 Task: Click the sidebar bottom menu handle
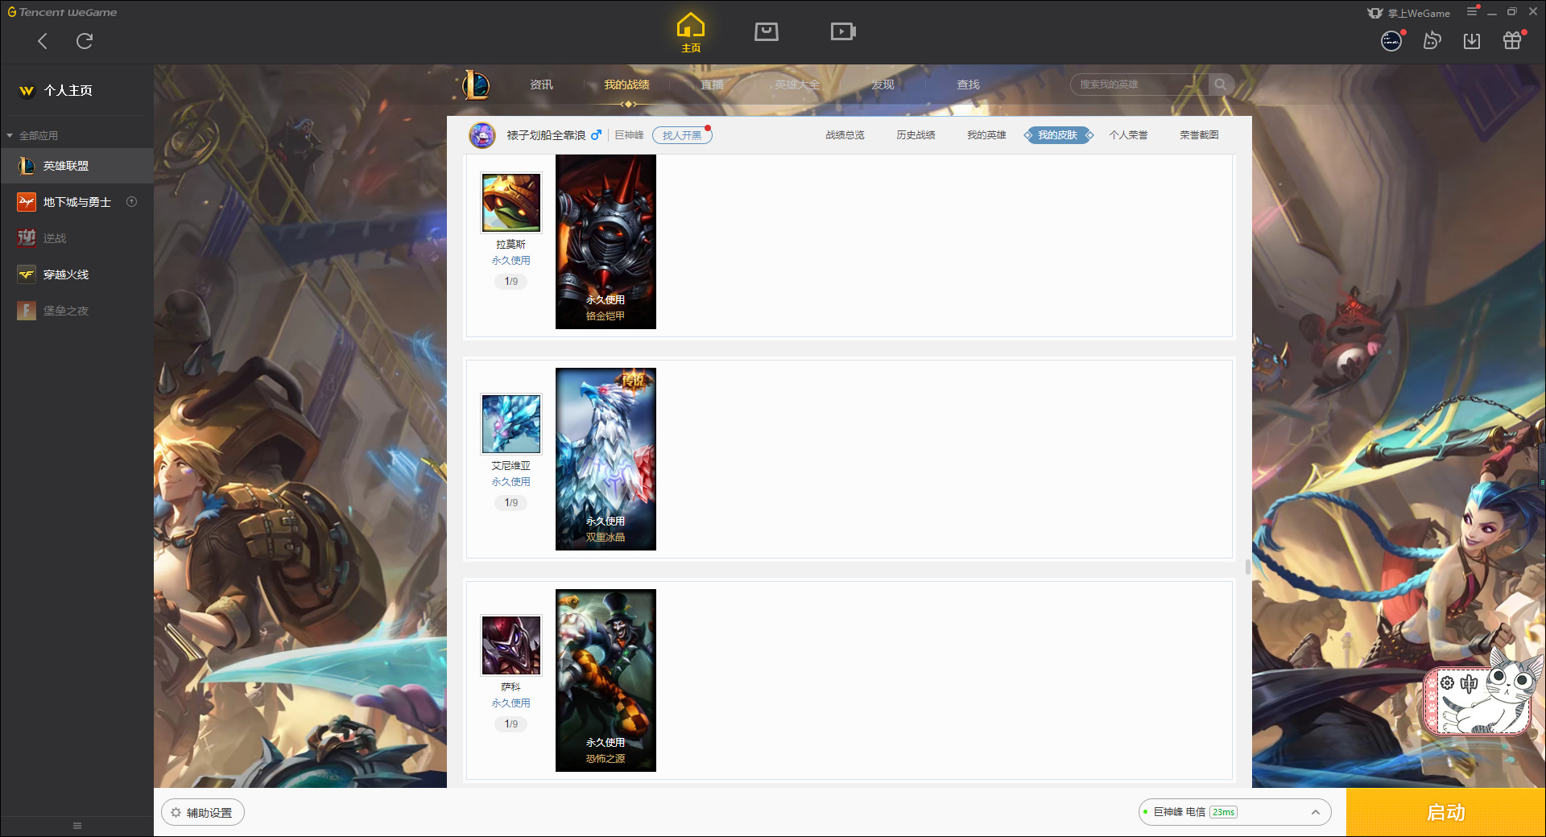pyautogui.click(x=77, y=826)
